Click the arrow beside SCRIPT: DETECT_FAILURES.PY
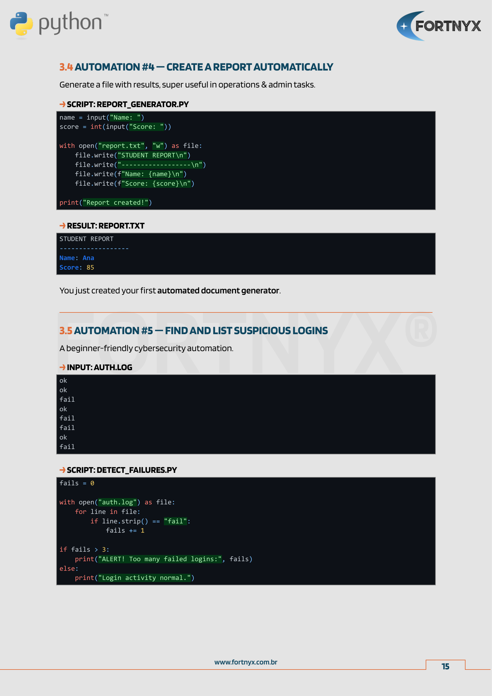 point(62,470)
